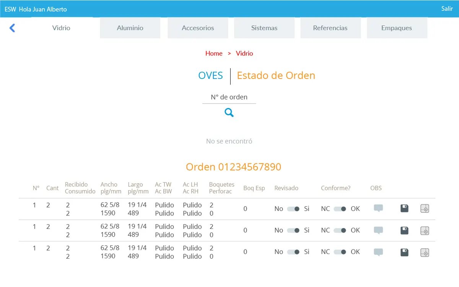The image size is (459, 287).
Task: Click the 'Boquetes Perforac' column header
Action: 222,188
